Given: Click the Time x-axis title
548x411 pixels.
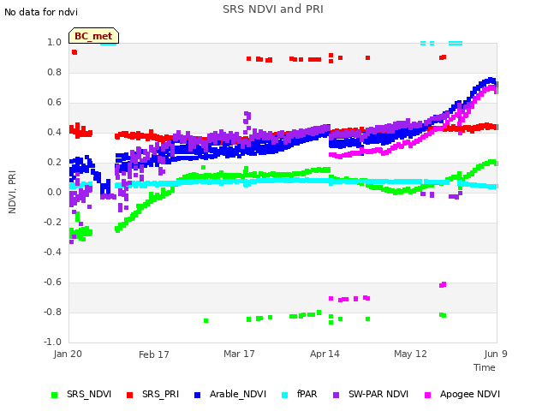Looking at the screenshot, I should tap(485, 367).
